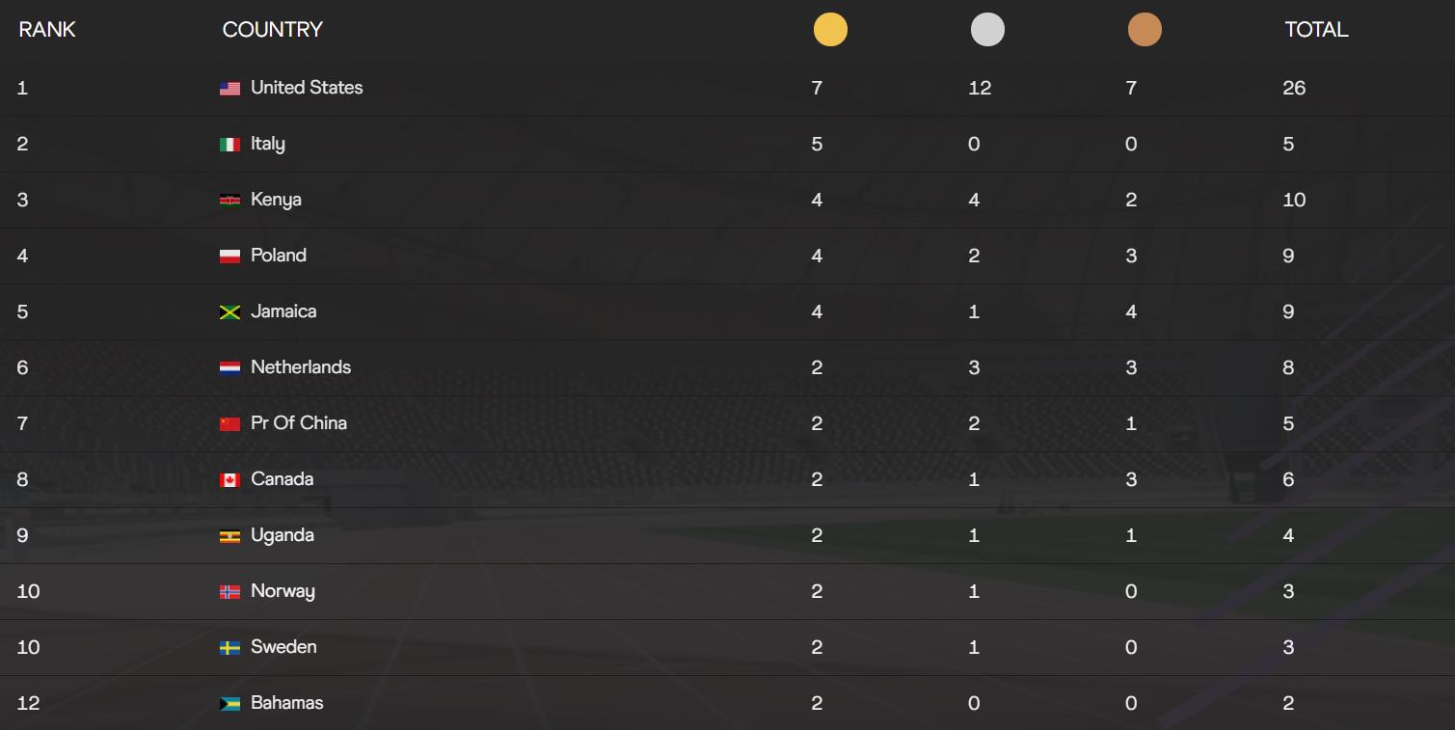Click the Uganda flag icon
The image size is (1455, 730).
pos(229,536)
